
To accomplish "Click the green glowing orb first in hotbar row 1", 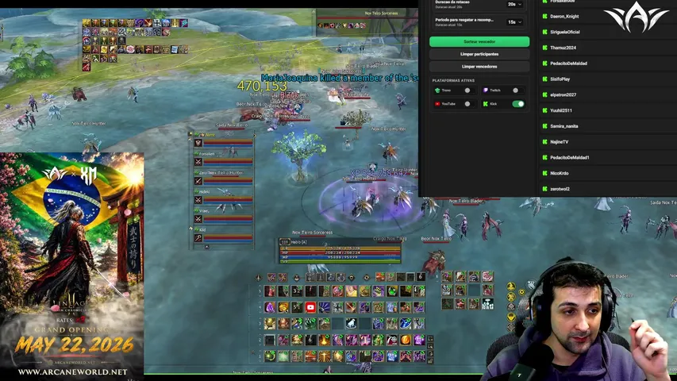I will pyautogui.click(x=269, y=356).
